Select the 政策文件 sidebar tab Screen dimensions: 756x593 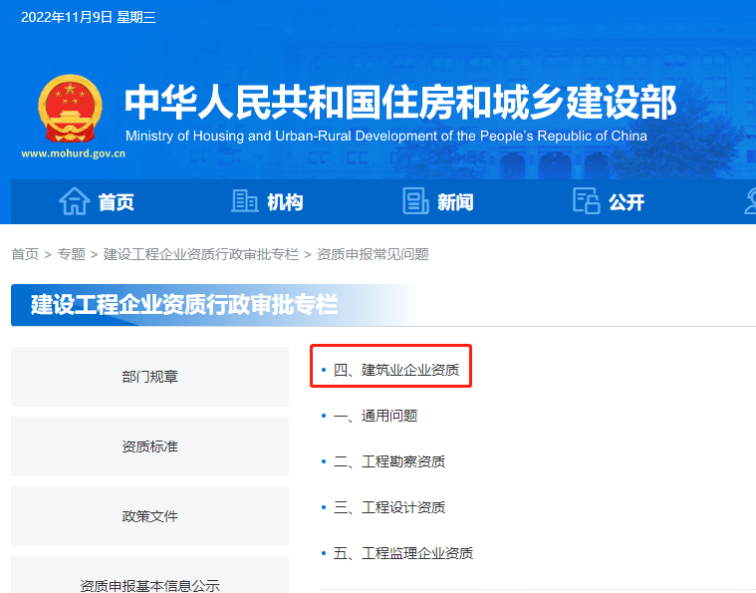tap(150, 516)
